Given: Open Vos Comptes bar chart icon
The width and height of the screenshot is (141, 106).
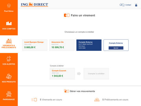Looking at the screenshot, I should click(9, 23).
